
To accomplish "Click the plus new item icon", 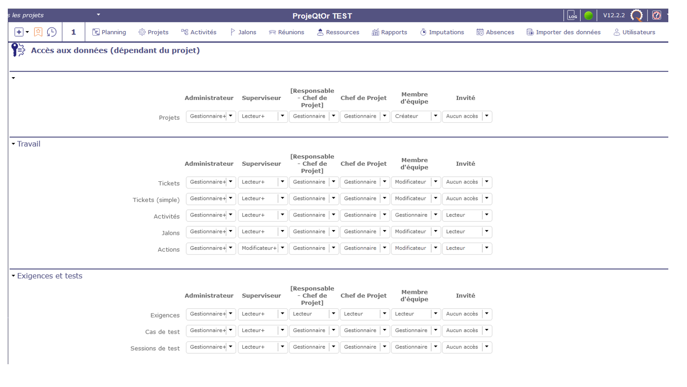I will click(x=19, y=32).
